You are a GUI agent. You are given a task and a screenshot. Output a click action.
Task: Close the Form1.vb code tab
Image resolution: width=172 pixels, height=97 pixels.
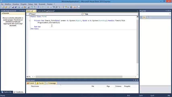[35, 11]
